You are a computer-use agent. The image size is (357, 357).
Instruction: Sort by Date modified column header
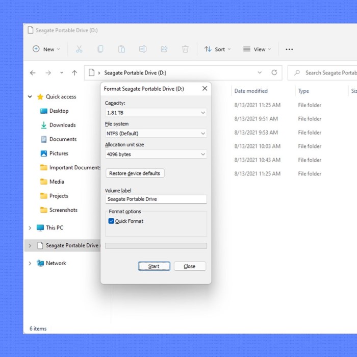tap(251, 91)
